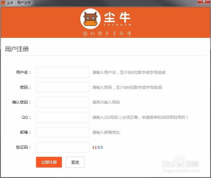Close the 用户注册 window
This screenshot has width=211, height=178.
(x=204, y=2)
